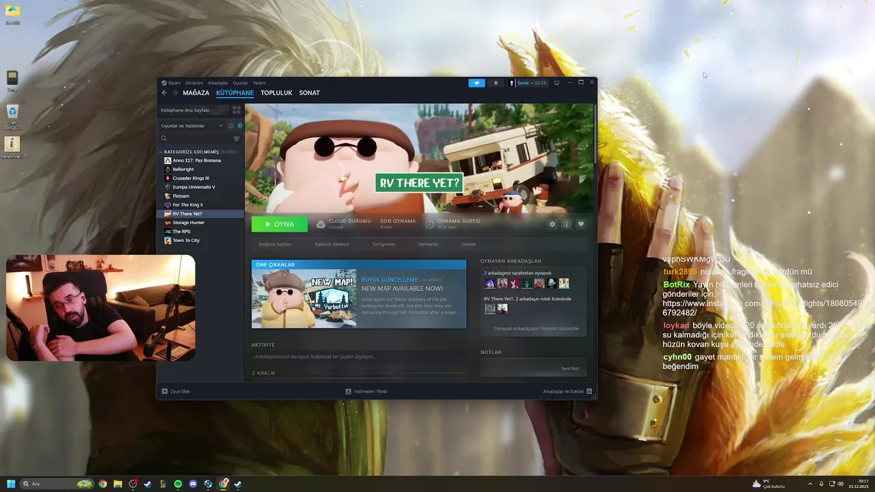Click the activity comment input field
This screenshot has height=492, width=875.
point(359,357)
